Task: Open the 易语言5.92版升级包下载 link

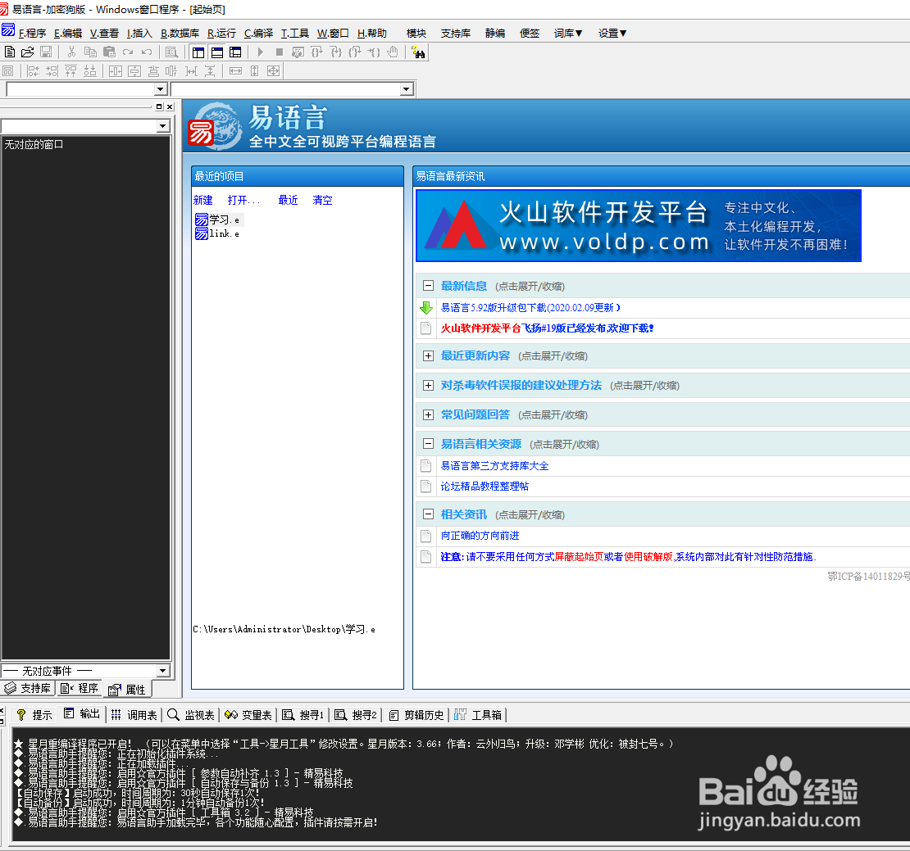Action: coord(530,308)
